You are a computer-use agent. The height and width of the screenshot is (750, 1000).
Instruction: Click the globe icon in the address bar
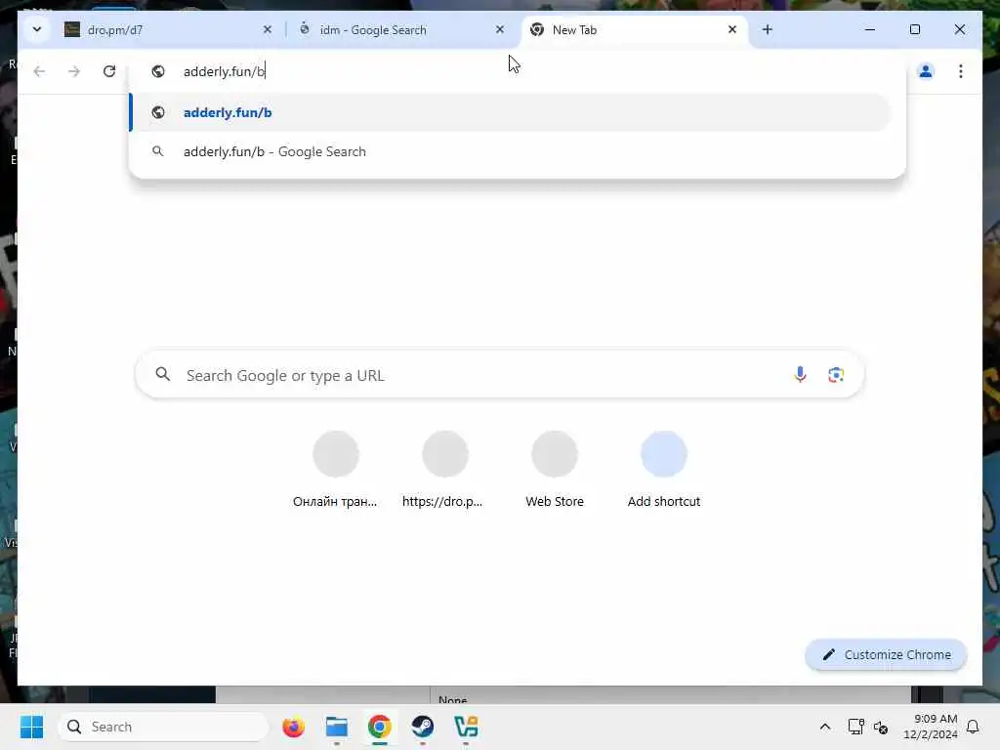coord(158,71)
